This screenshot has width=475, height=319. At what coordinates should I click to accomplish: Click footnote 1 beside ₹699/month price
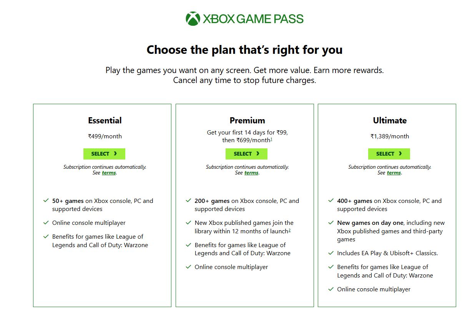pyautogui.click(x=271, y=139)
